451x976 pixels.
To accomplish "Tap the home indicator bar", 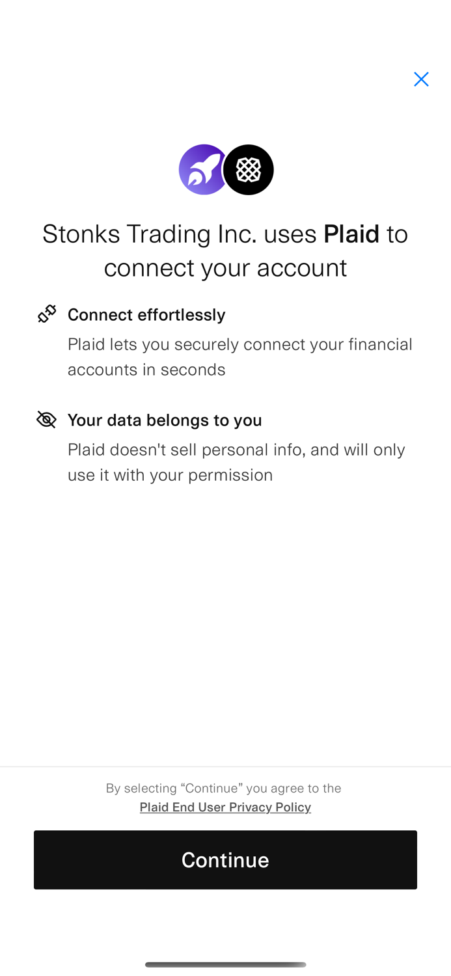I will click(x=225, y=964).
